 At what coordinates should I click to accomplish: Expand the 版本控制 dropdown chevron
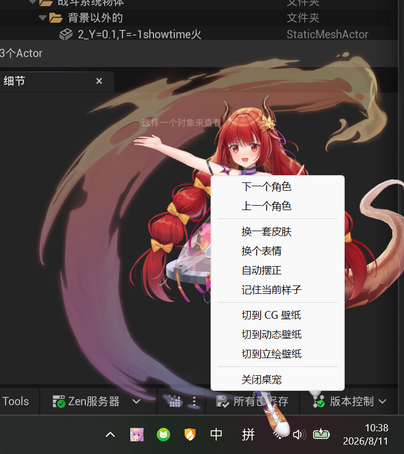[382, 401]
